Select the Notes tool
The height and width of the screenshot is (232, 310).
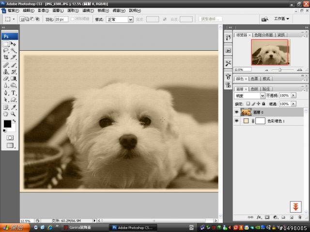(x=6, y=107)
